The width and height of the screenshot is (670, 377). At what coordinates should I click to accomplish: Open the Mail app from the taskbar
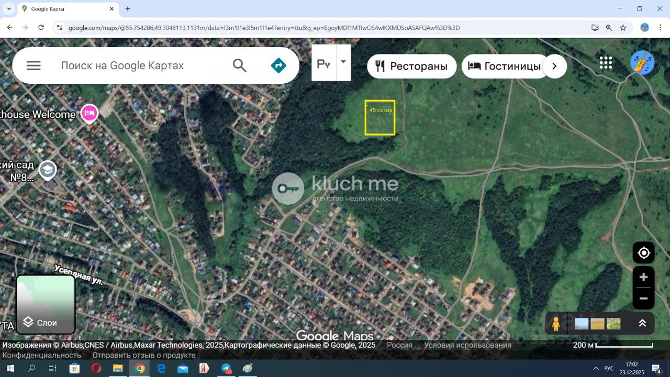[183, 369]
